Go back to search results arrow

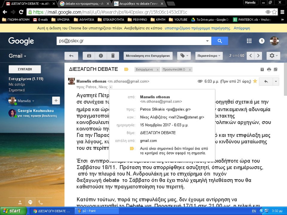[x=71, y=56]
